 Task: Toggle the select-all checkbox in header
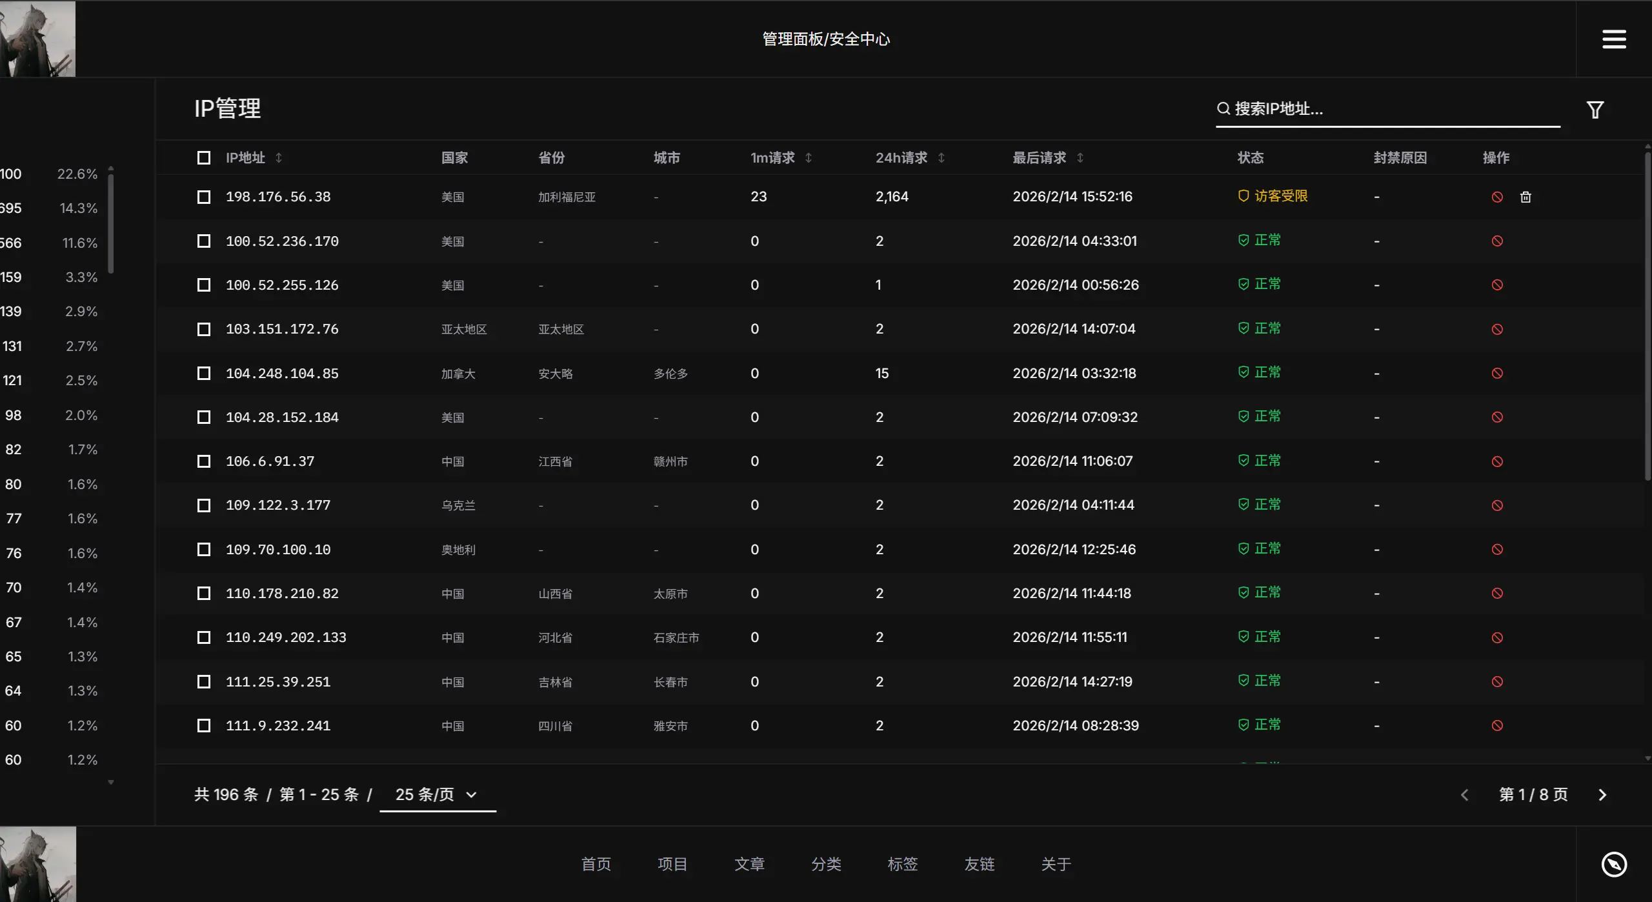[x=204, y=158]
